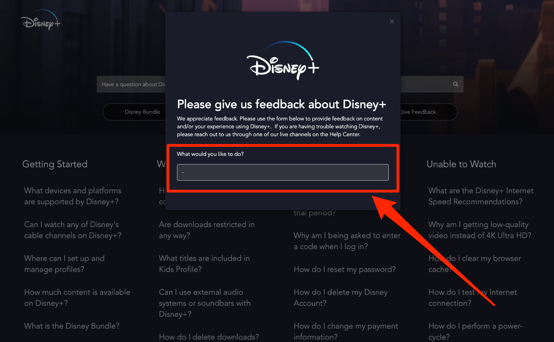Click the Disney+ logo inside the feedback dialog
Image resolution: width=554 pixels, height=342 pixels.
[x=283, y=61]
